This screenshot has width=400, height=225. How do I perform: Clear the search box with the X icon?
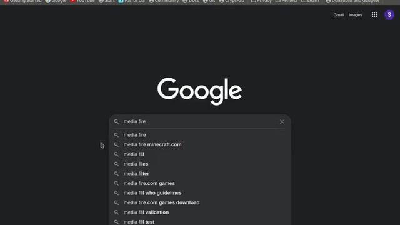pyautogui.click(x=282, y=122)
